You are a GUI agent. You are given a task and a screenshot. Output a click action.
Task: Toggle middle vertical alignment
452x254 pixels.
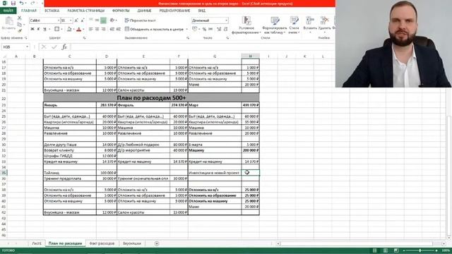point(97,20)
